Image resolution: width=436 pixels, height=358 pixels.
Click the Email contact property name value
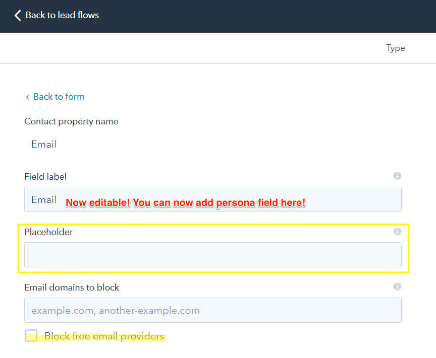click(44, 145)
